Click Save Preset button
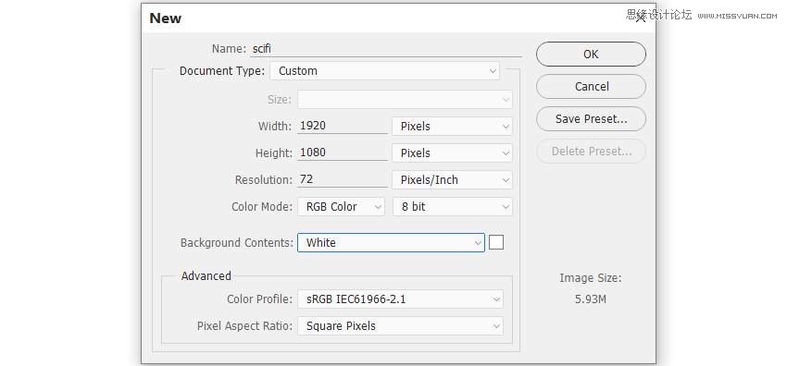This screenshot has width=787, height=366. (591, 119)
